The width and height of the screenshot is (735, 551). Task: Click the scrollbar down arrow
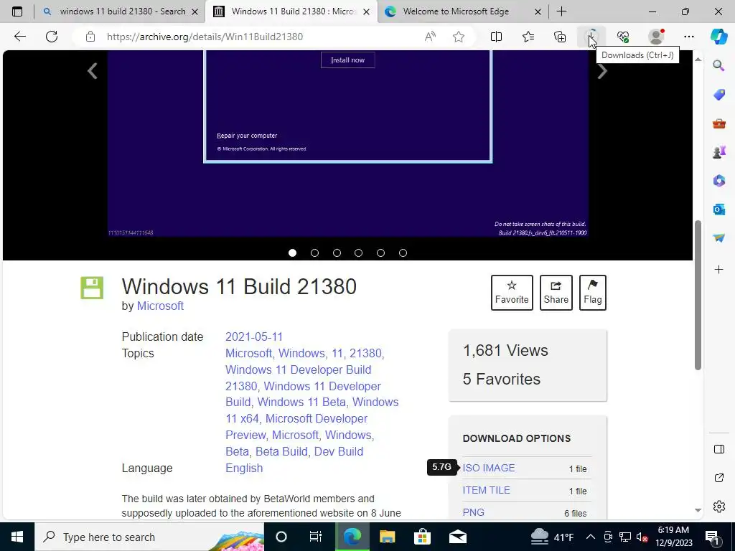pos(698,510)
